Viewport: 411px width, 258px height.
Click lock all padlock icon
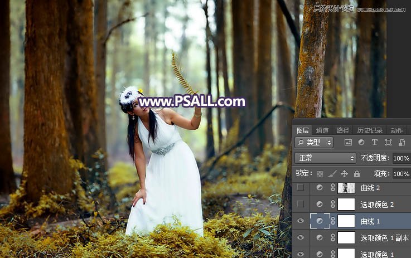coord(357,173)
